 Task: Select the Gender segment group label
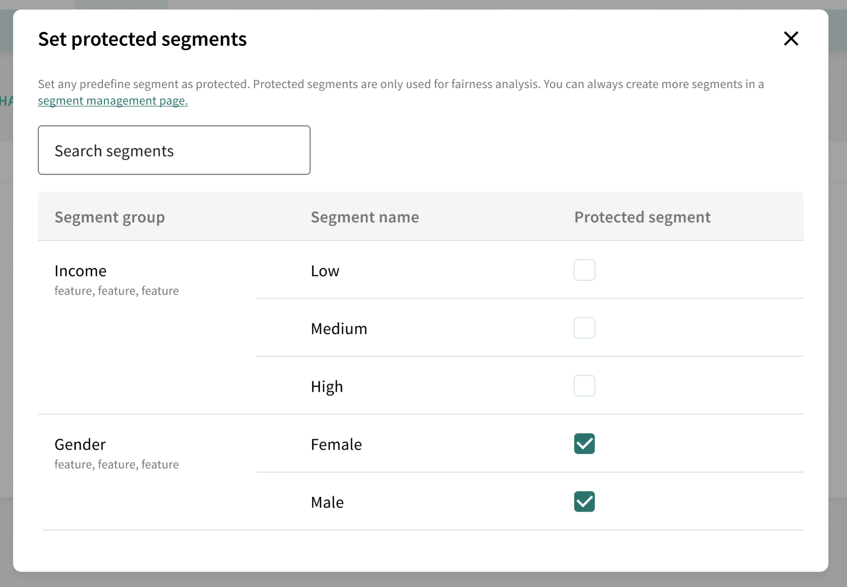(x=80, y=445)
